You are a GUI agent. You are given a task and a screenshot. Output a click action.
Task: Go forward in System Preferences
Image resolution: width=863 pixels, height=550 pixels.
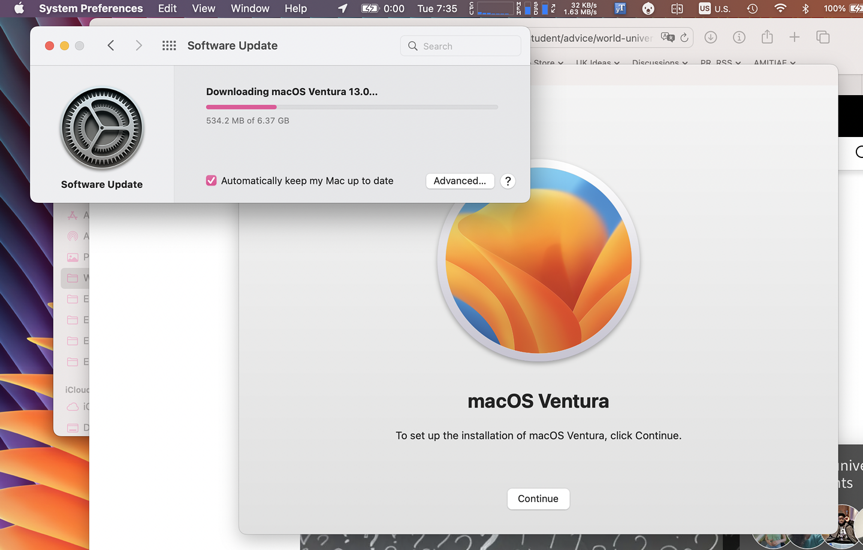[x=138, y=45]
